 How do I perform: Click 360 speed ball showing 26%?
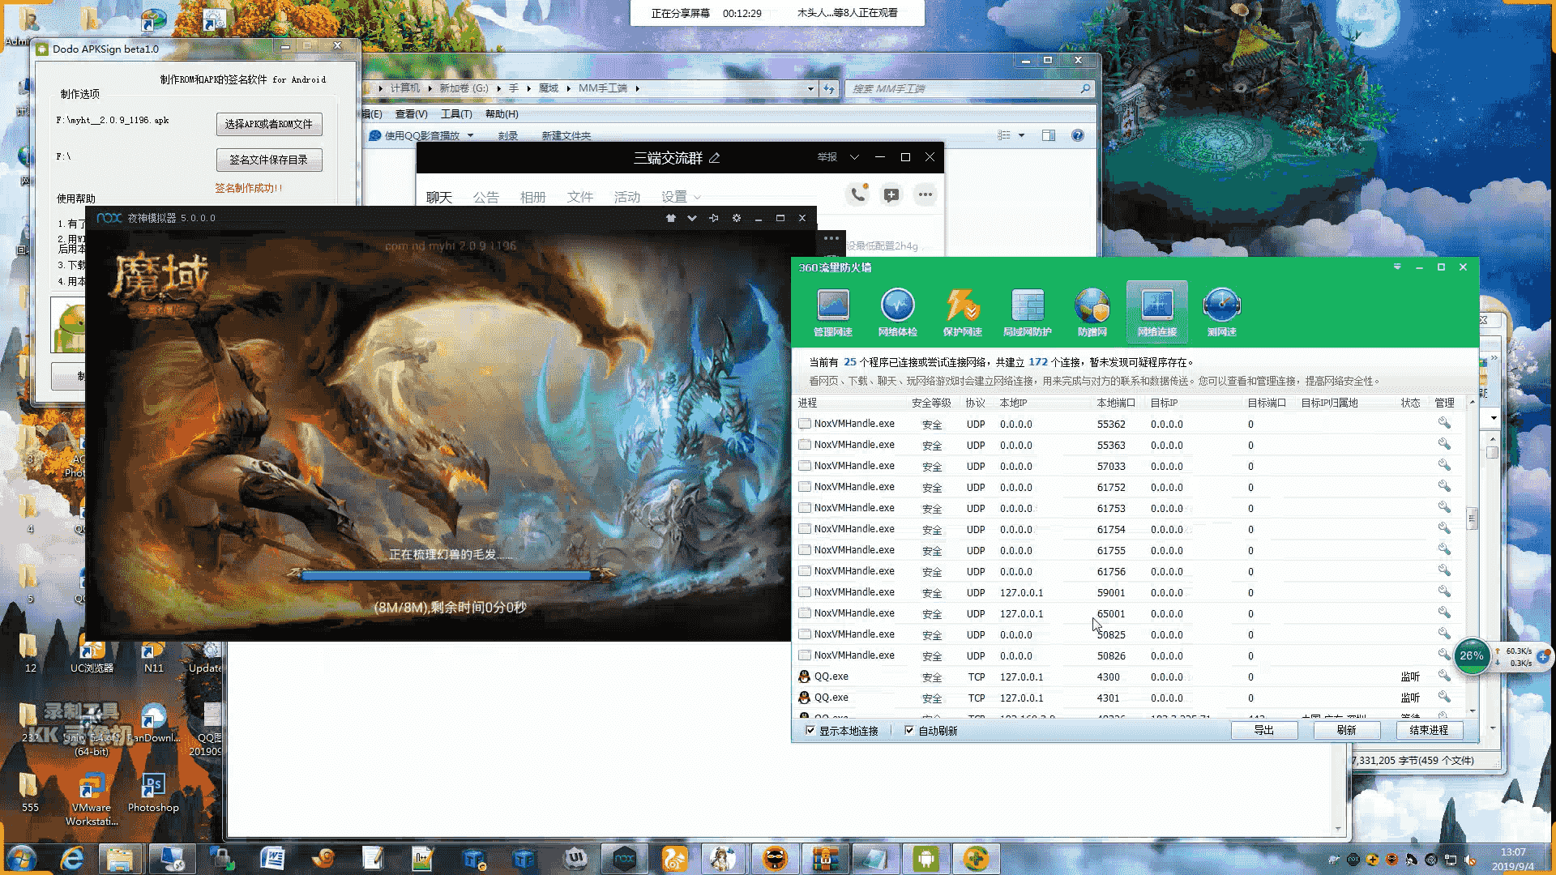(x=1472, y=655)
